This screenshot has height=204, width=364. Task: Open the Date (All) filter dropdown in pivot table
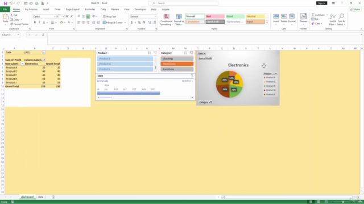44,53
